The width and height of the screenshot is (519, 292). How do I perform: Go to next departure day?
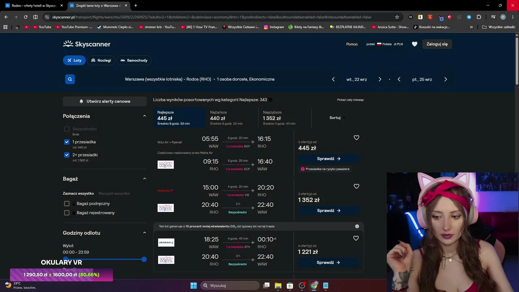tap(380, 79)
